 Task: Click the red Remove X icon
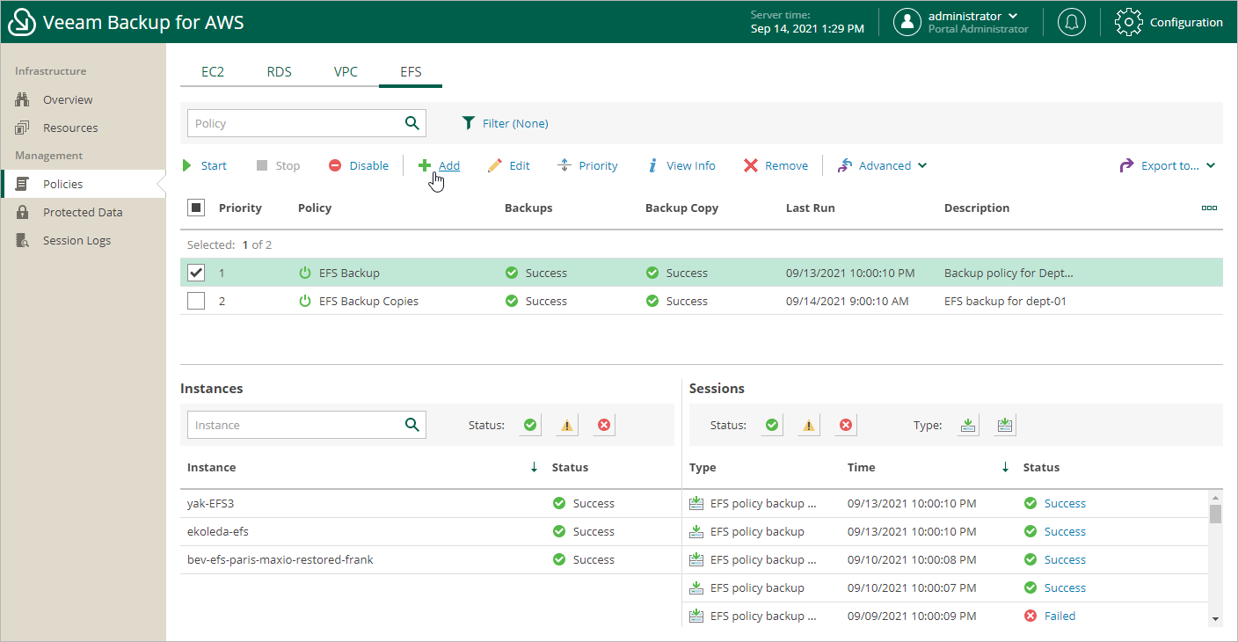click(x=750, y=165)
